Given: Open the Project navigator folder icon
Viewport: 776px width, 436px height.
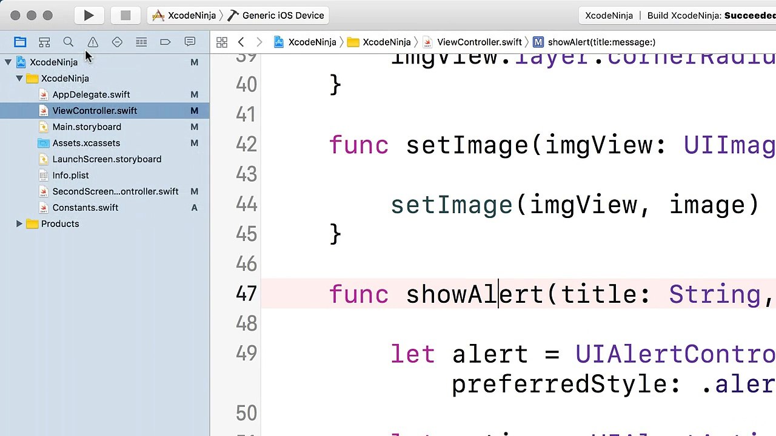Looking at the screenshot, I should point(20,42).
